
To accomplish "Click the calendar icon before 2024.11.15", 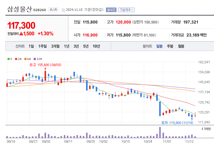I will tap(63, 10).
